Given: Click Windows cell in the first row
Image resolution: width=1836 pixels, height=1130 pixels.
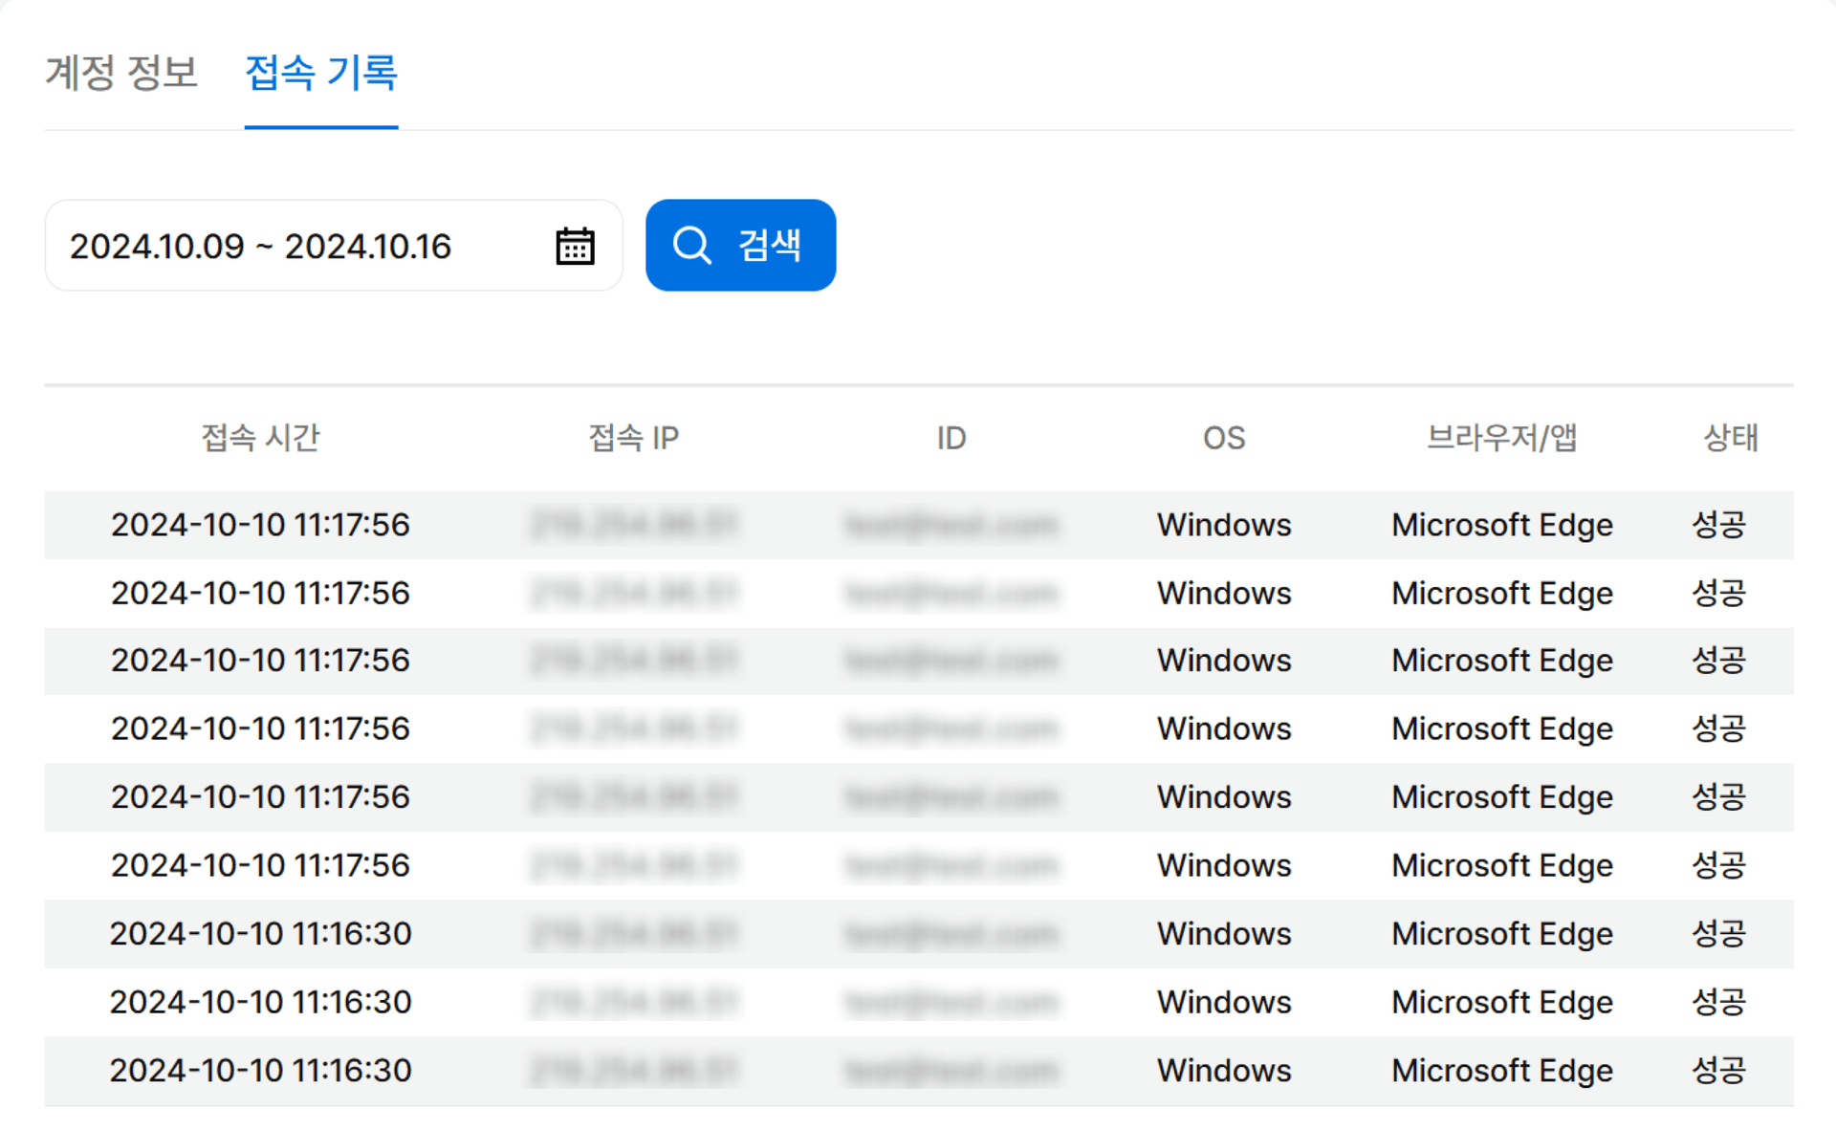Looking at the screenshot, I should point(1223,525).
